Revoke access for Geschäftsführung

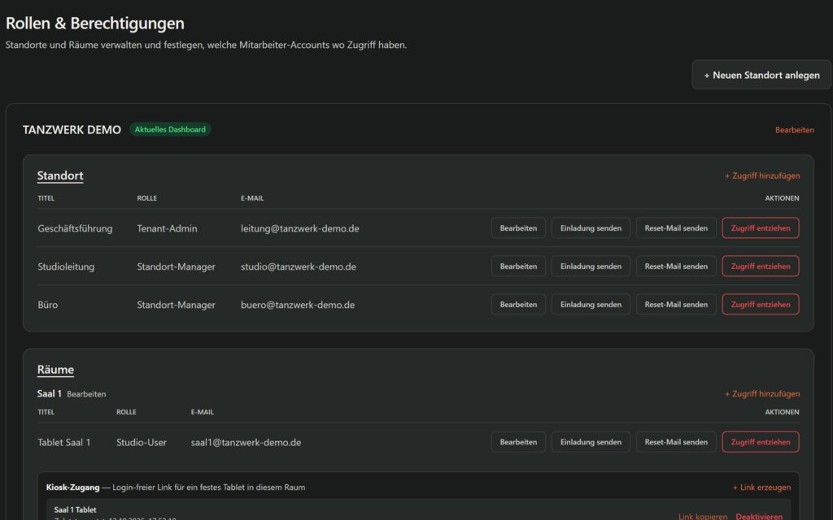click(x=761, y=228)
